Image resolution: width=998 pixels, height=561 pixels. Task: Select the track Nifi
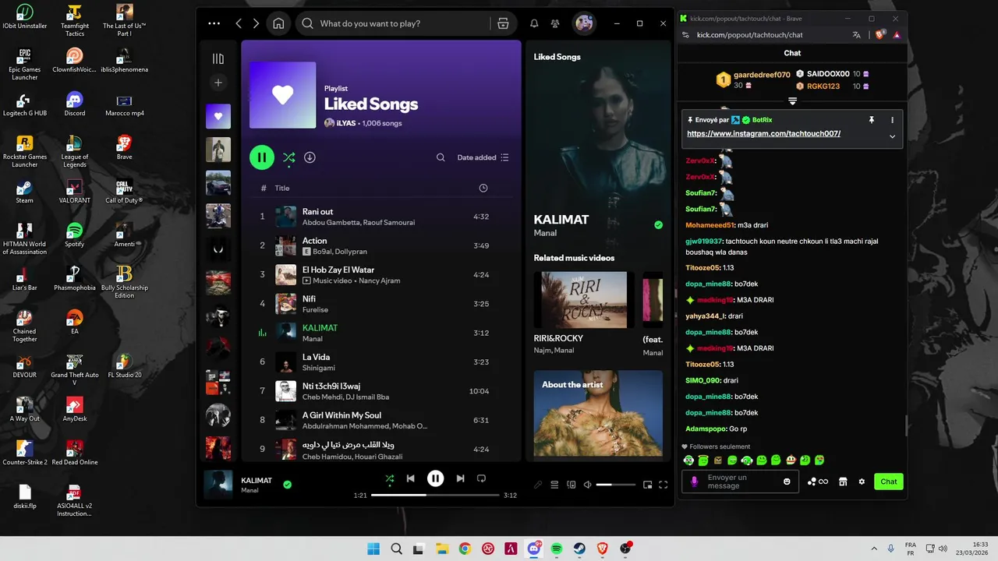(382, 304)
